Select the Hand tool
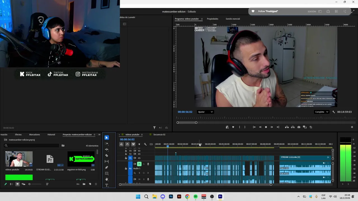Image resolution: width=358 pixels, height=201 pixels. click(x=107, y=179)
